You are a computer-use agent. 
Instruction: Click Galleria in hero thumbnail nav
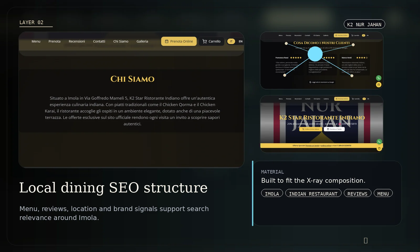pyautogui.click(x=326, y=99)
